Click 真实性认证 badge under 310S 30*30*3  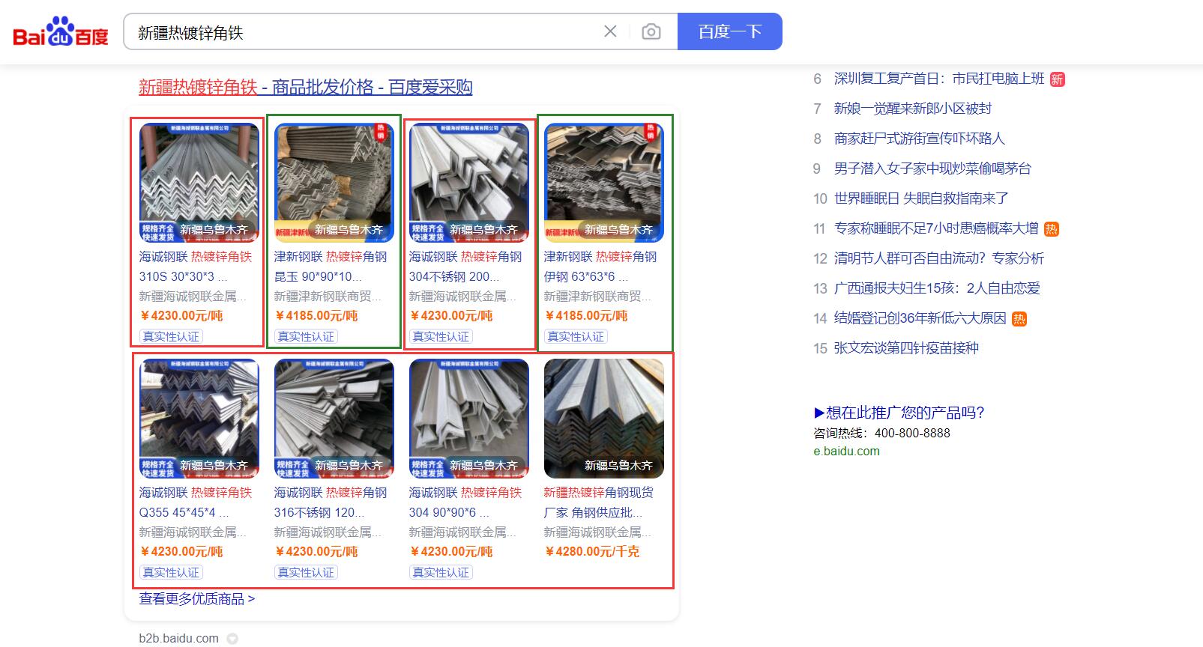(171, 336)
